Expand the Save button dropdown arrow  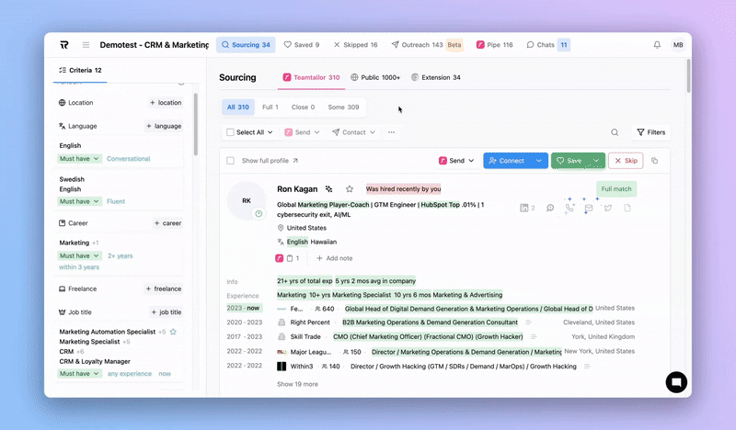[x=596, y=161]
